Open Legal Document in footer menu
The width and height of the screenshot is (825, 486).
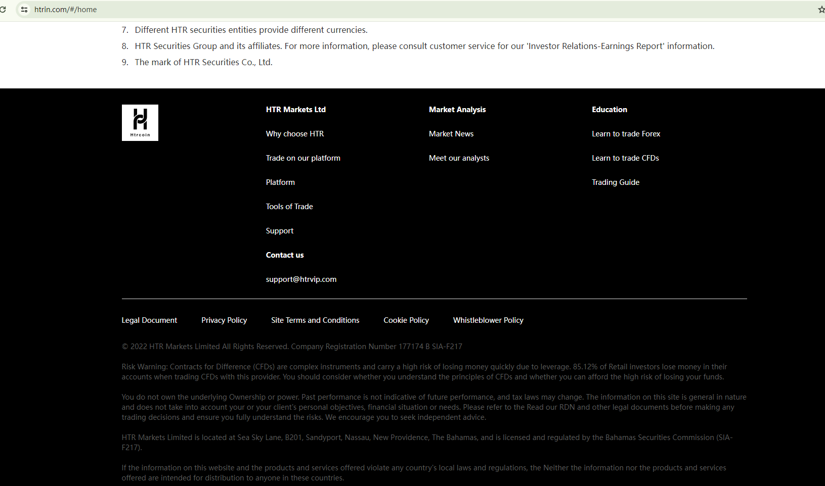(x=149, y=320)
